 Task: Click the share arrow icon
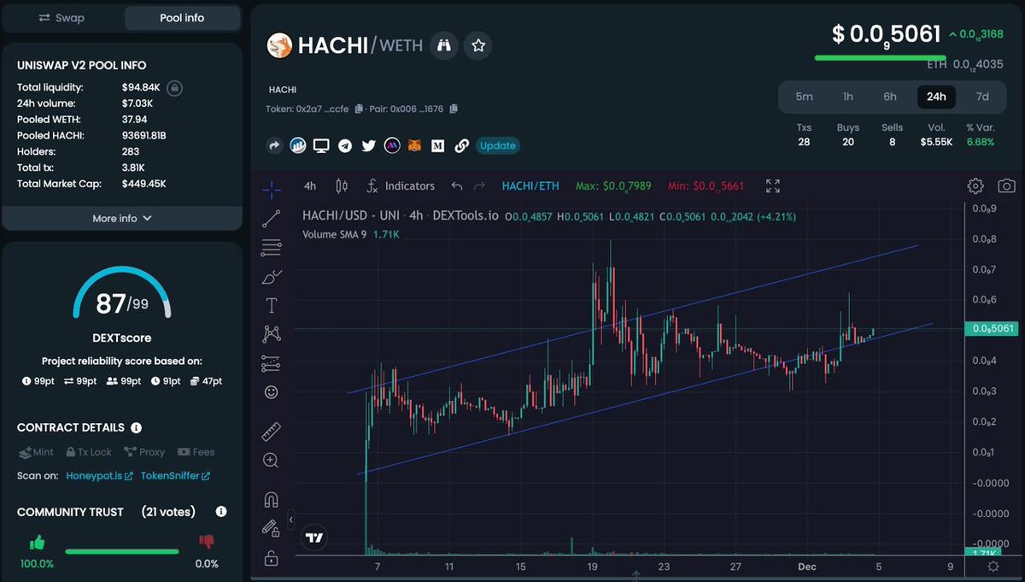[x=275, y=145]
